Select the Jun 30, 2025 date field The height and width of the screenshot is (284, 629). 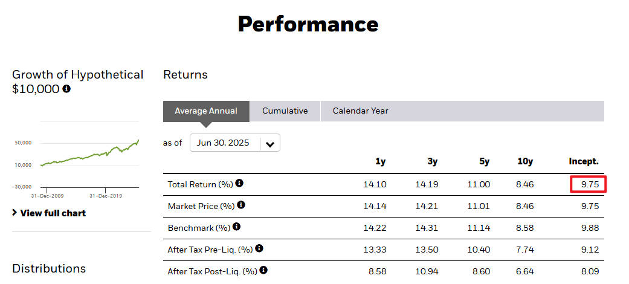(x=224, y=143)
